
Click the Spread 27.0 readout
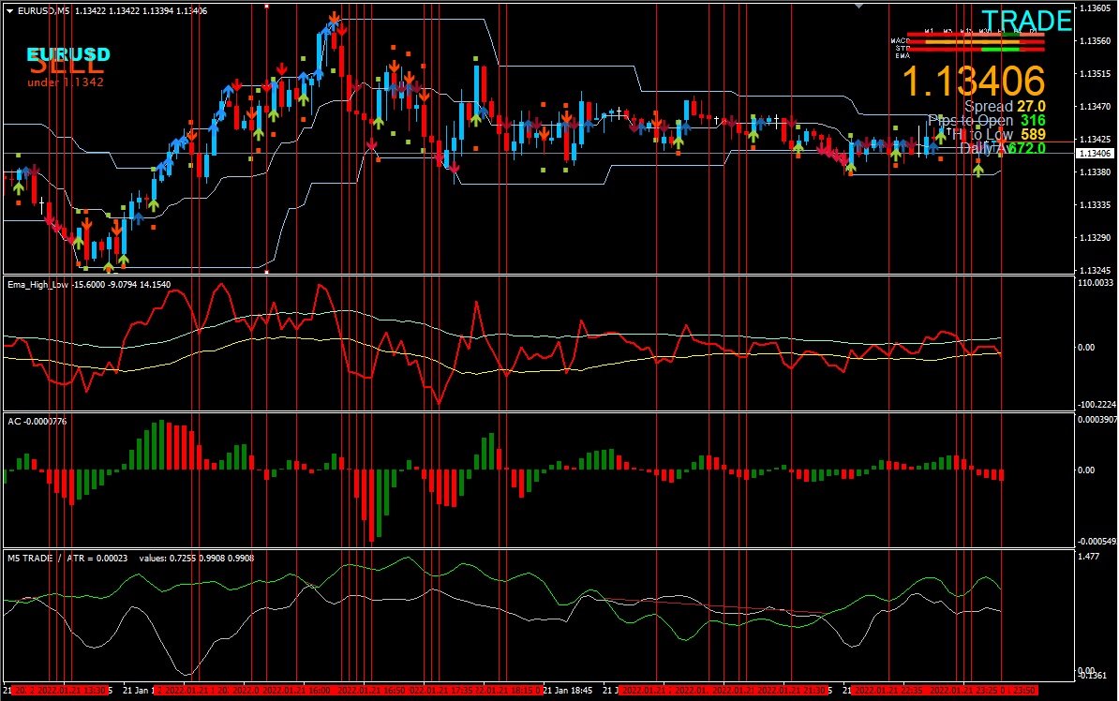pos(1005,106)
